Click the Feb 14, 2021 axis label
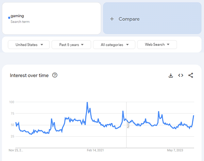The width and height of the screenshot is (204, 161). (x=95, y=150)
